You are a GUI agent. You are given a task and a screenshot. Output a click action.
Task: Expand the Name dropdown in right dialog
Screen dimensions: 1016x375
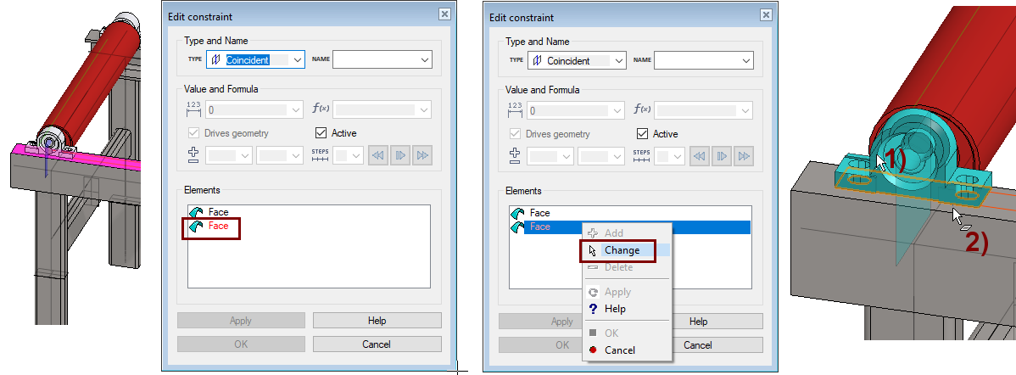(745, 60)
